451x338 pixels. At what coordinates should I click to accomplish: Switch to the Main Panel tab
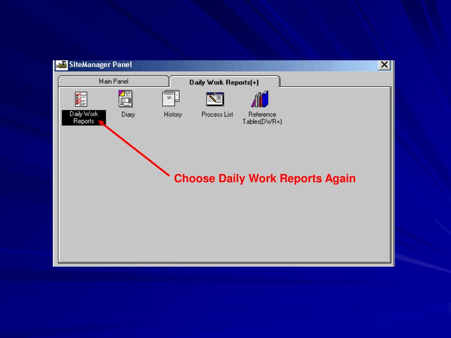click(113, 81)
